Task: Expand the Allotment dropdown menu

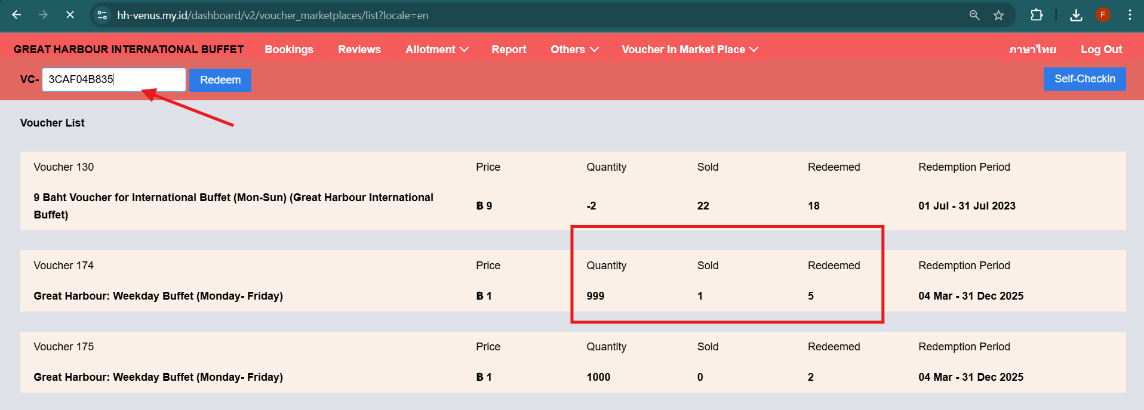Action: point(436,50)
